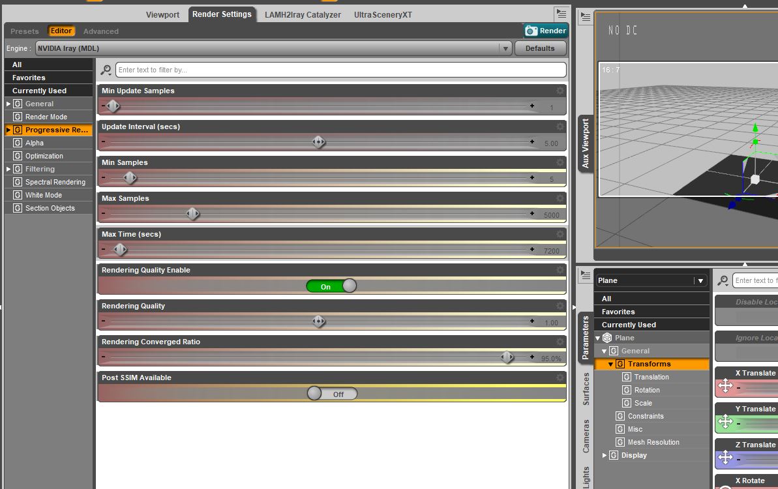Click the Defaults button
This screenshot has width=778, height=489.
(x=540, y=49)
